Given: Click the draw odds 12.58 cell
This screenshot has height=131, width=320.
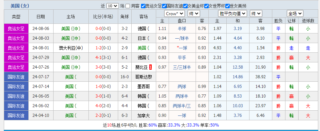Looking at the screenshot, I should 238,67.
